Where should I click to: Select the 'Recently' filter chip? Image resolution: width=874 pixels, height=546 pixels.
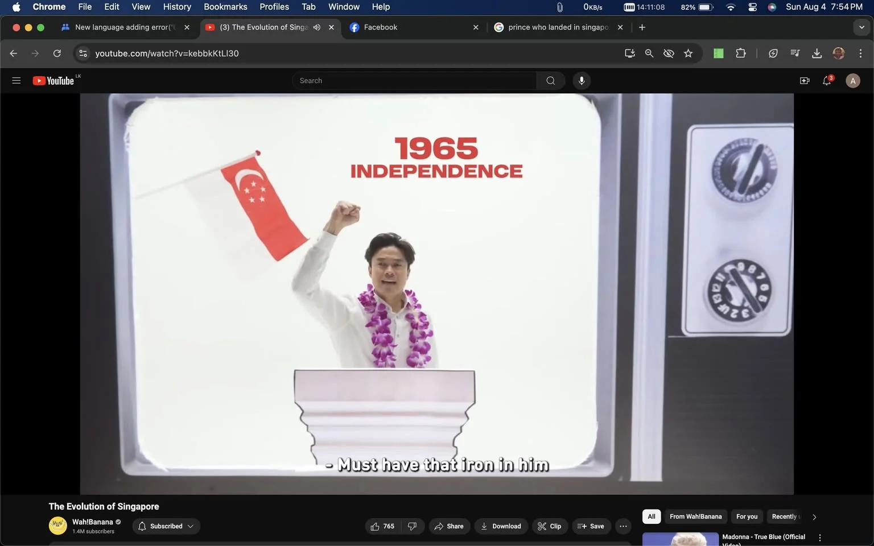coord(785,516)
